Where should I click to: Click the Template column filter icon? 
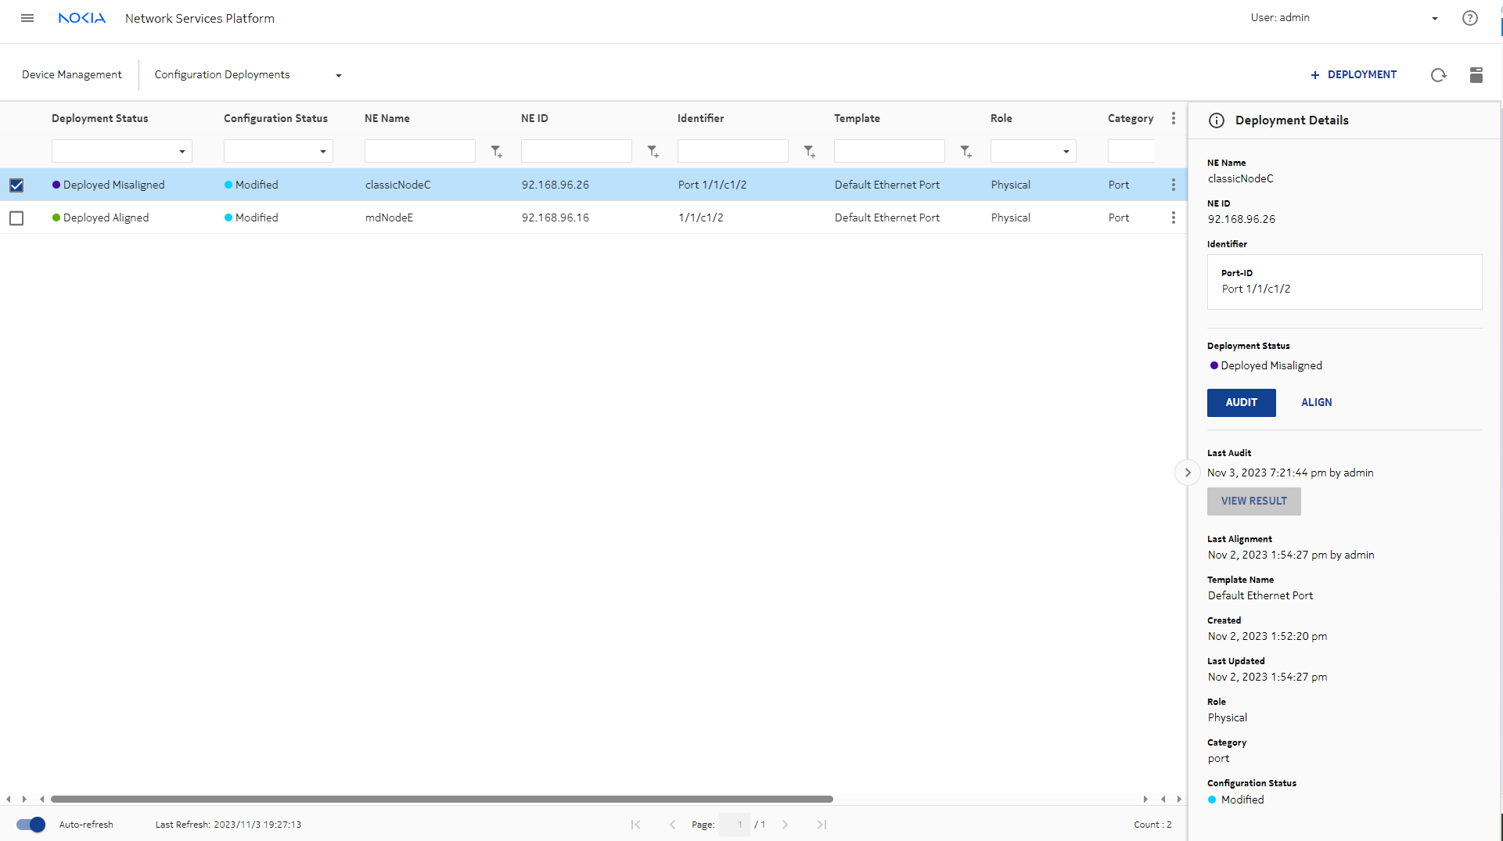[x=965, y=152]
